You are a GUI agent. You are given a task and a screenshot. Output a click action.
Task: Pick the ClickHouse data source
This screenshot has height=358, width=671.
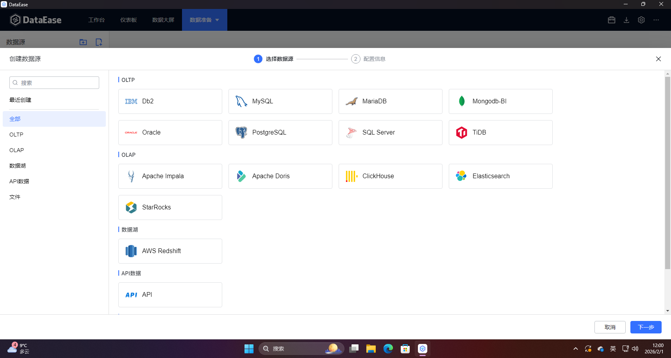click(391, 176)
